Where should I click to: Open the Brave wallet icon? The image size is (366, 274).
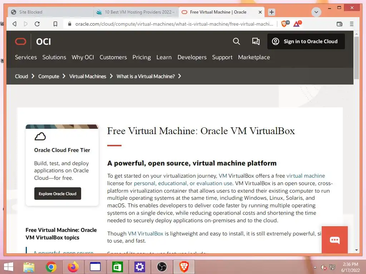coord(340,24)
